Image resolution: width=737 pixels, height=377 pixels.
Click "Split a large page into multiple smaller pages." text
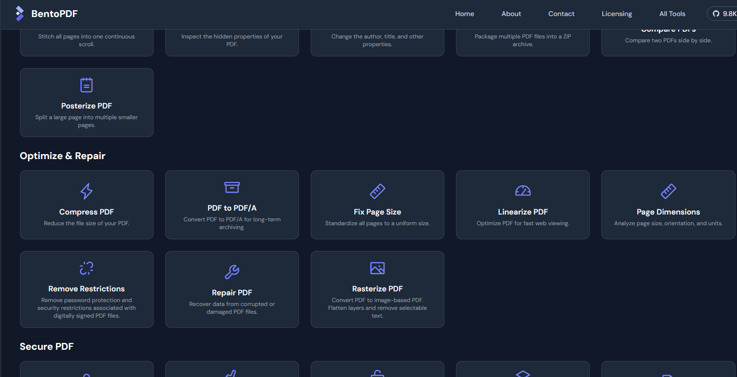tap(87, 121)
